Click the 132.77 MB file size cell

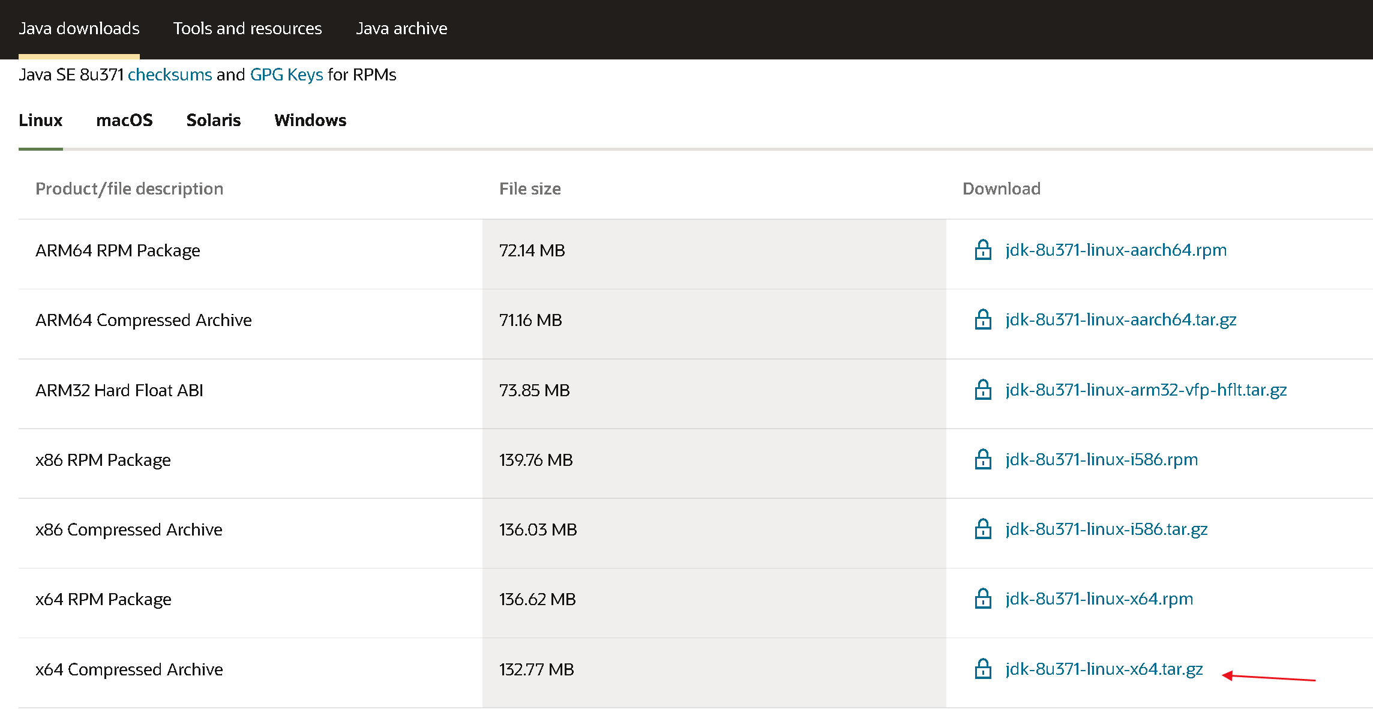714,672
